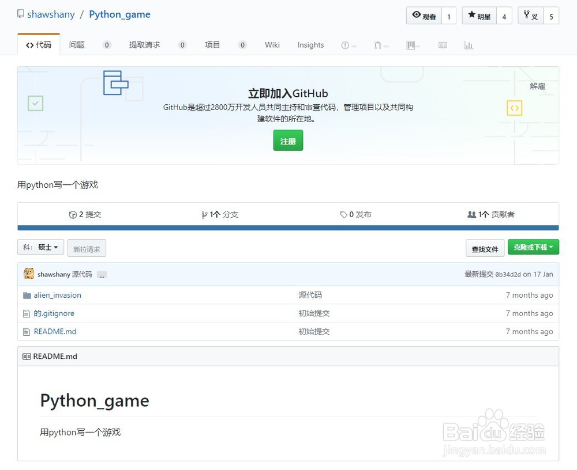577x470 pixels.
Task: Click the faded graph icon in tab bar
Action: pos(469,45)
